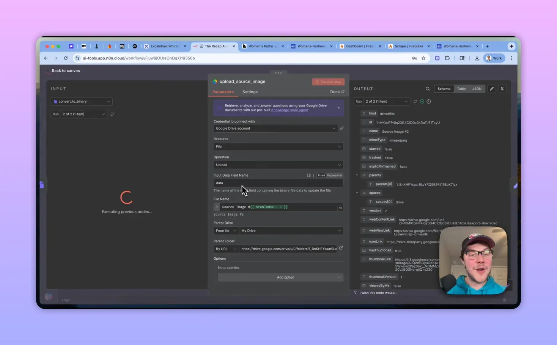Open the Operation dropdown set to Upload
Screen dimensions: 557x345
coord(278,165)
